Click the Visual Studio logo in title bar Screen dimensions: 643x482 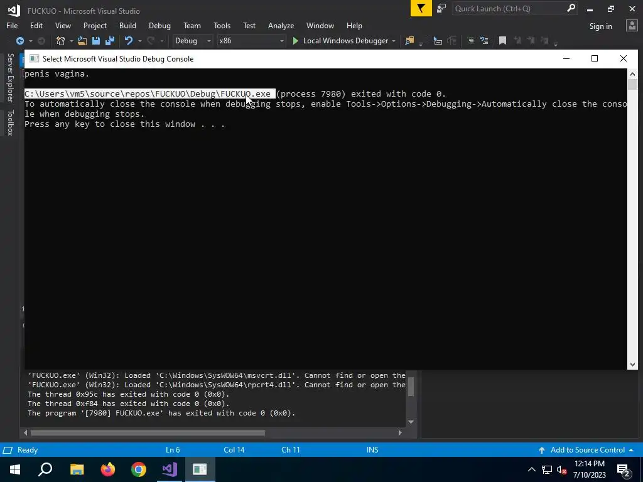[x=14, y=11]
